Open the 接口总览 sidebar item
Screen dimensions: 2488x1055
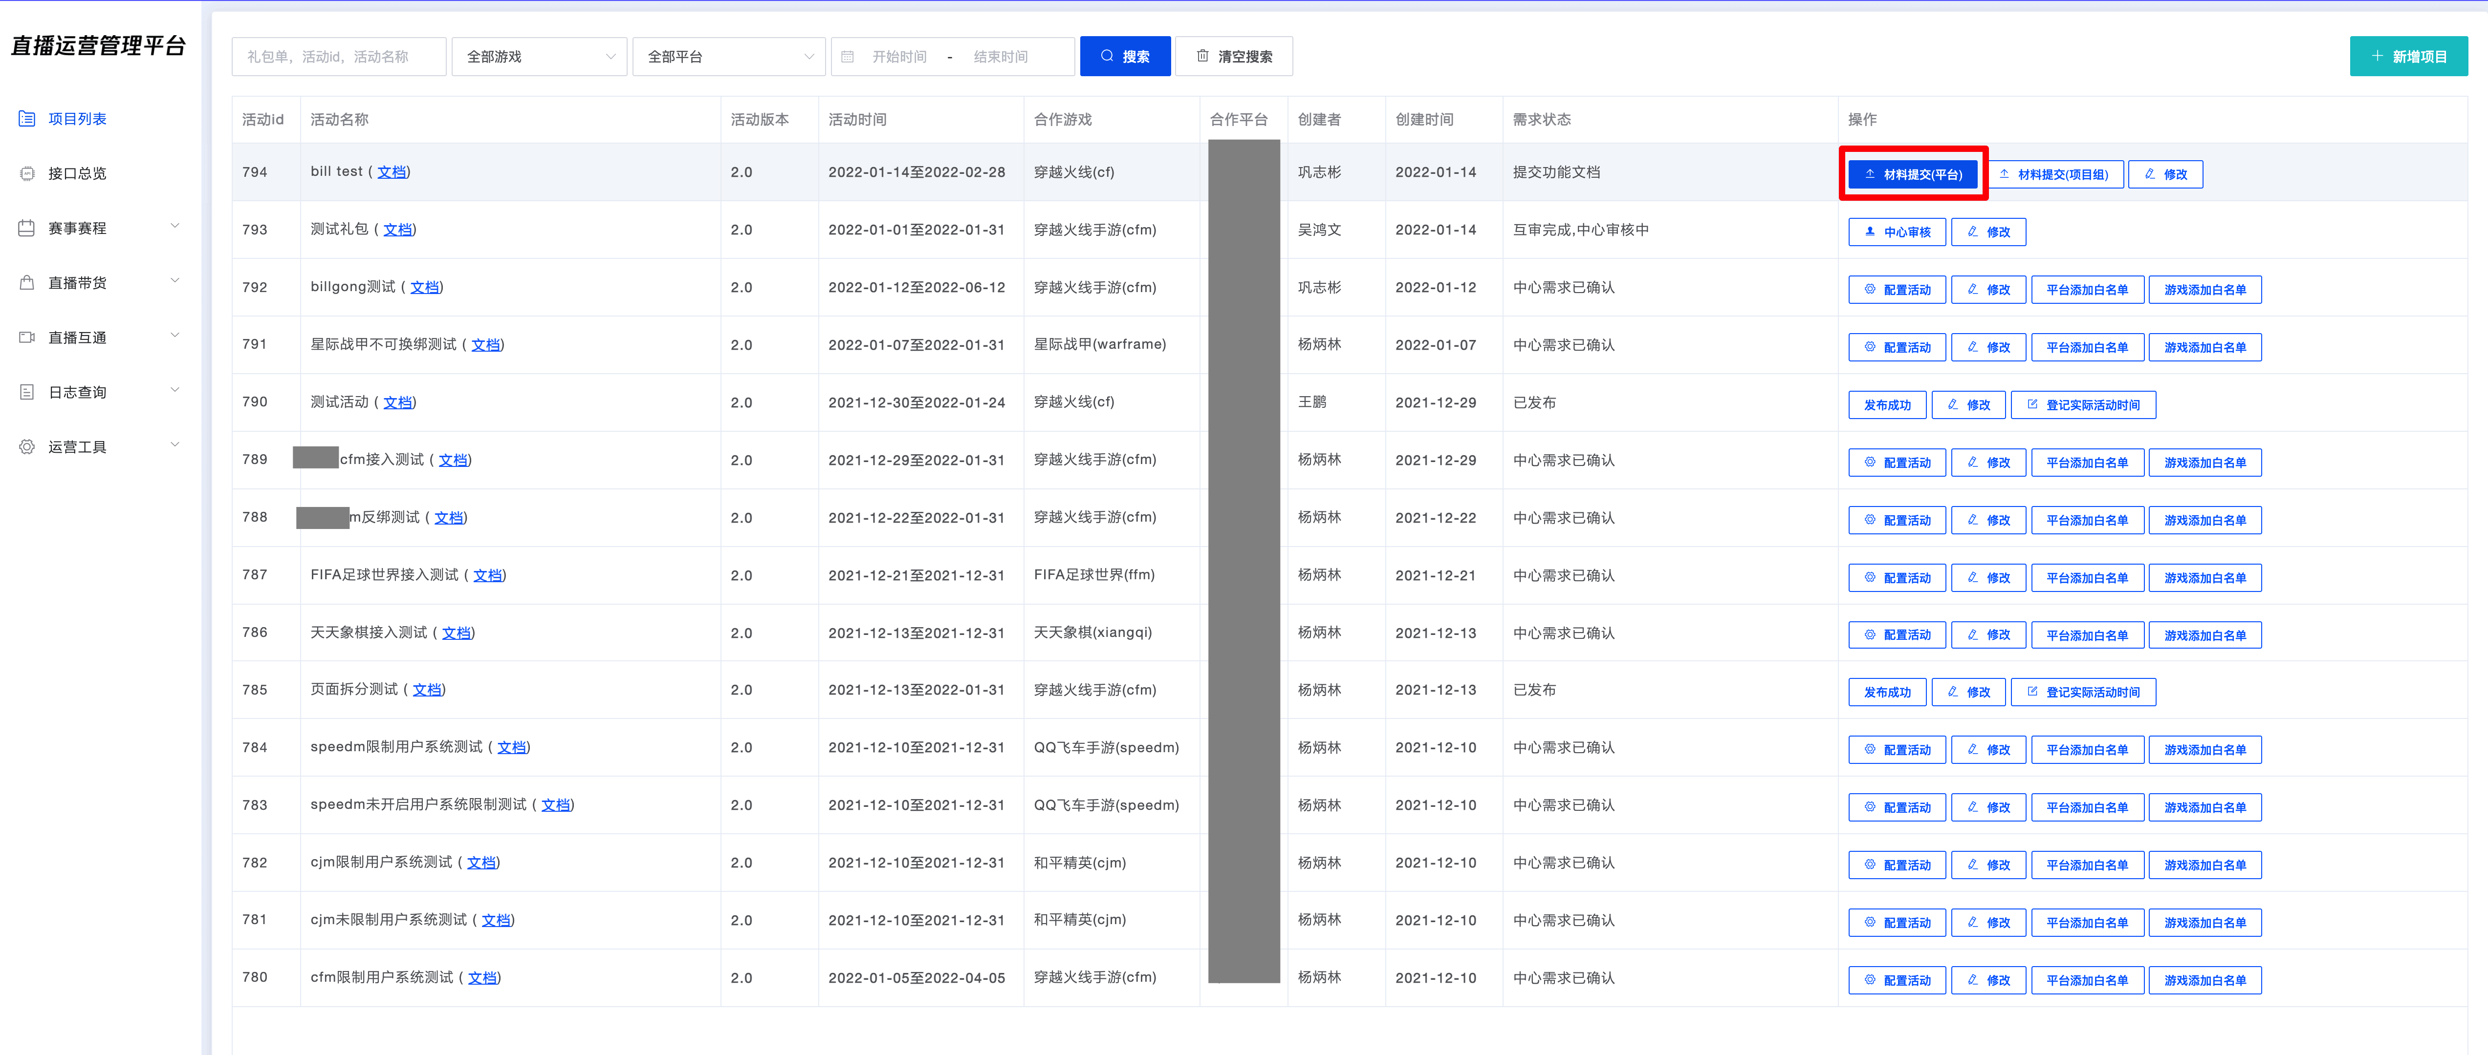77,174
